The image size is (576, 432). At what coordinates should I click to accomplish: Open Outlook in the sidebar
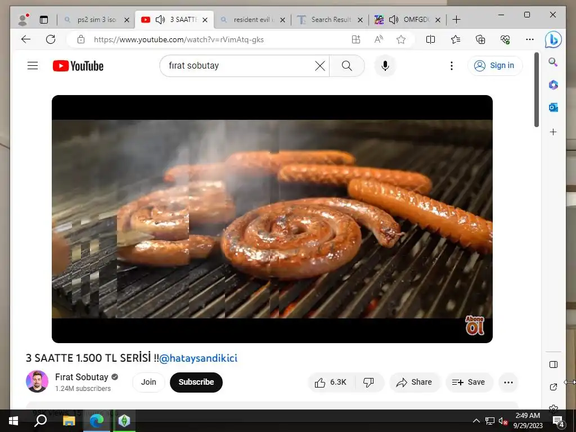553,107
